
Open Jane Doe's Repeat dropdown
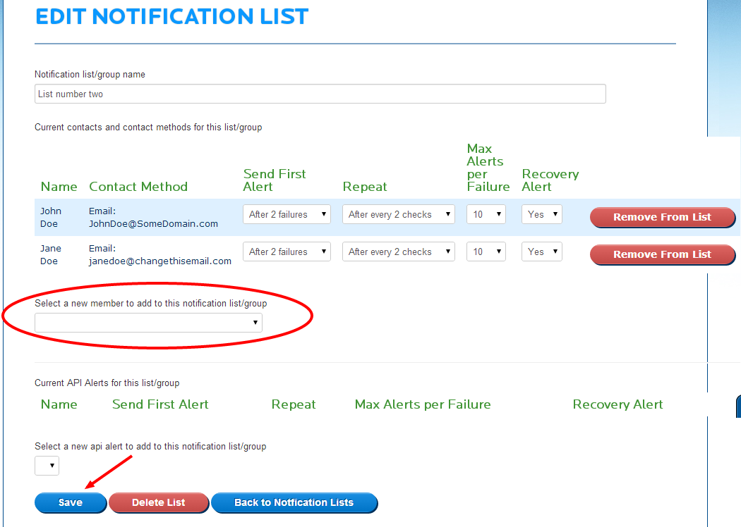point(399,252)
